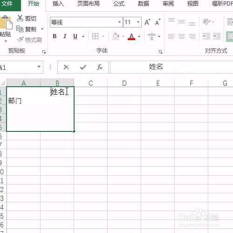The height and width of the screenshot is (233, 233).
Task: Click the select-all corner triangle
Action: tap(3, 83)
